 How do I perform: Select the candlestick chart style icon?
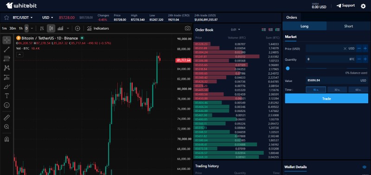pyautogui.click(x=51, y=28)
